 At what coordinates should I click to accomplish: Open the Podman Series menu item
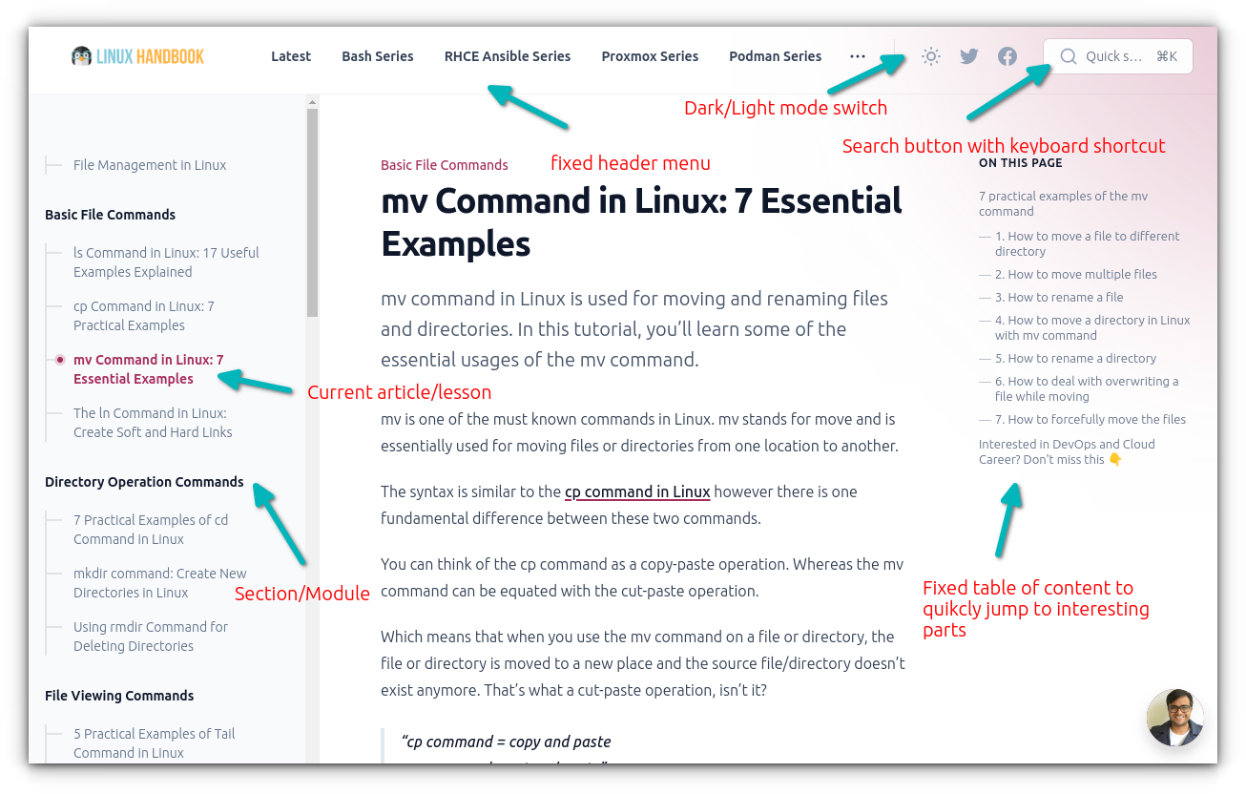click(x=775, y=56)
